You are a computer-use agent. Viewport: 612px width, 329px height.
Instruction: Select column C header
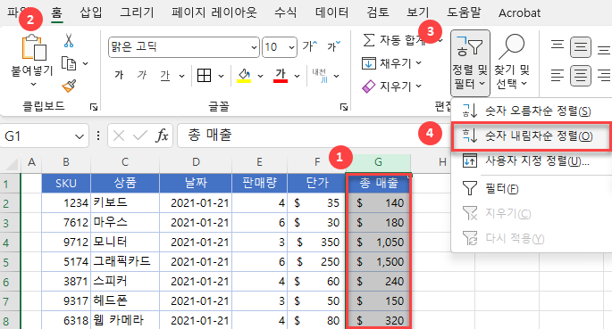(125, 162)
